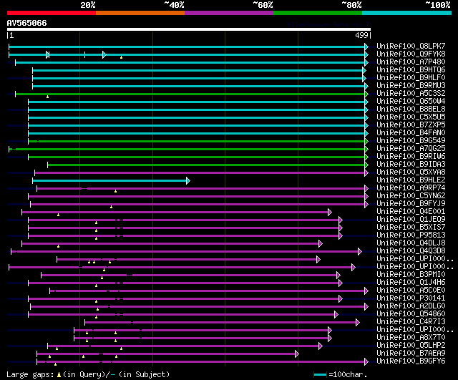Select the UniRef100_B9FYJ9 label
The width and height of the screenshot is (458, 380).
click(x=411, y=204)
